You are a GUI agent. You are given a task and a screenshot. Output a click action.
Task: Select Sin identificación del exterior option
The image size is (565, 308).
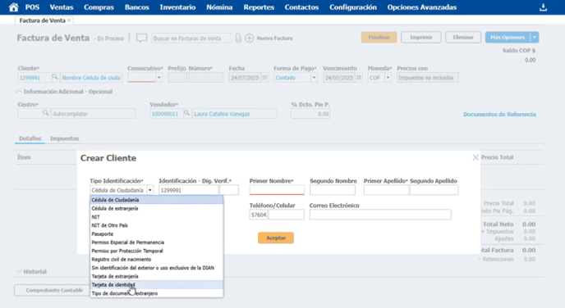(156, 268)
